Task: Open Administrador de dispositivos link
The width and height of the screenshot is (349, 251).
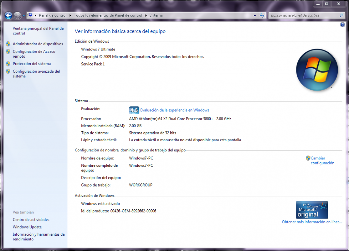Action: [x=38, y=44]
